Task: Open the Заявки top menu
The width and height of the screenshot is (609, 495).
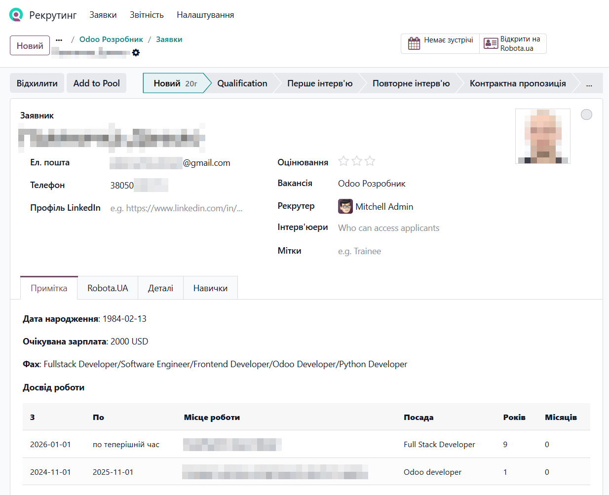Action: point(103,15)
